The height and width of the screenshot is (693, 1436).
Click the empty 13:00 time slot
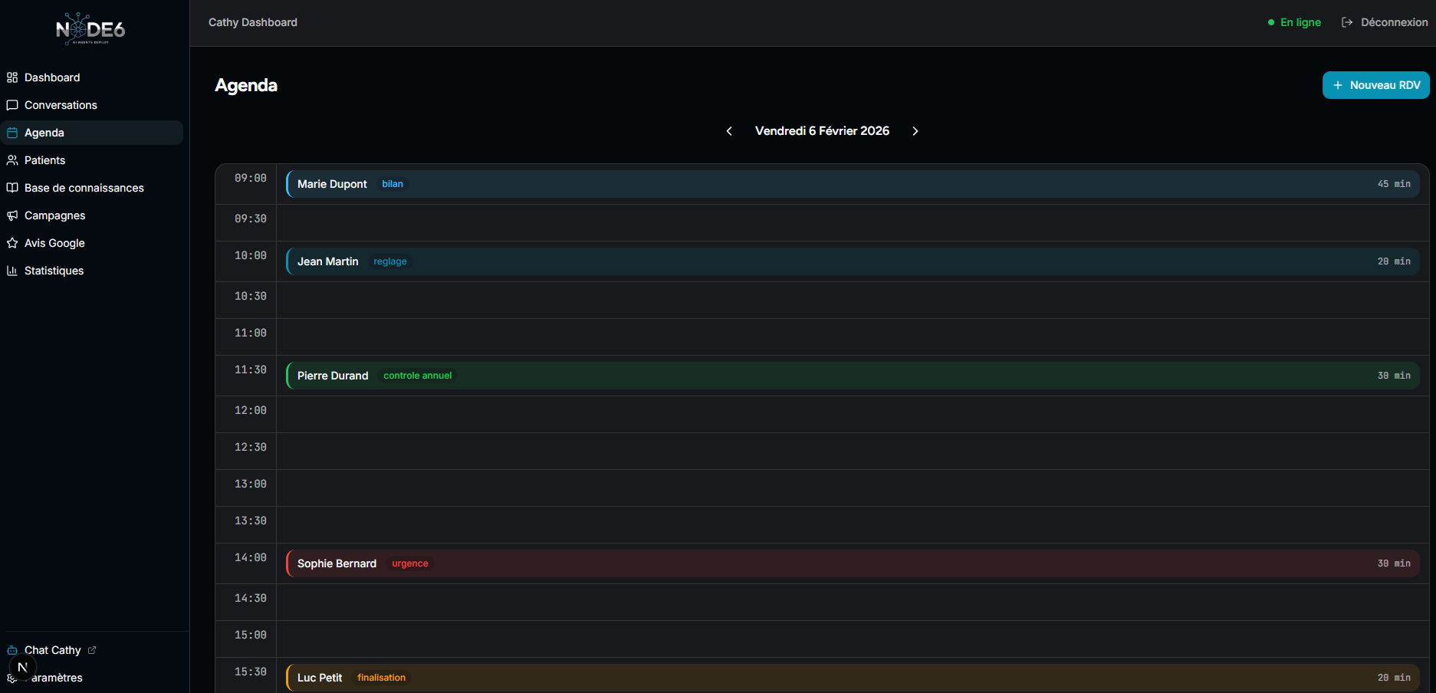pyautogui.click(x=852, y=488)
